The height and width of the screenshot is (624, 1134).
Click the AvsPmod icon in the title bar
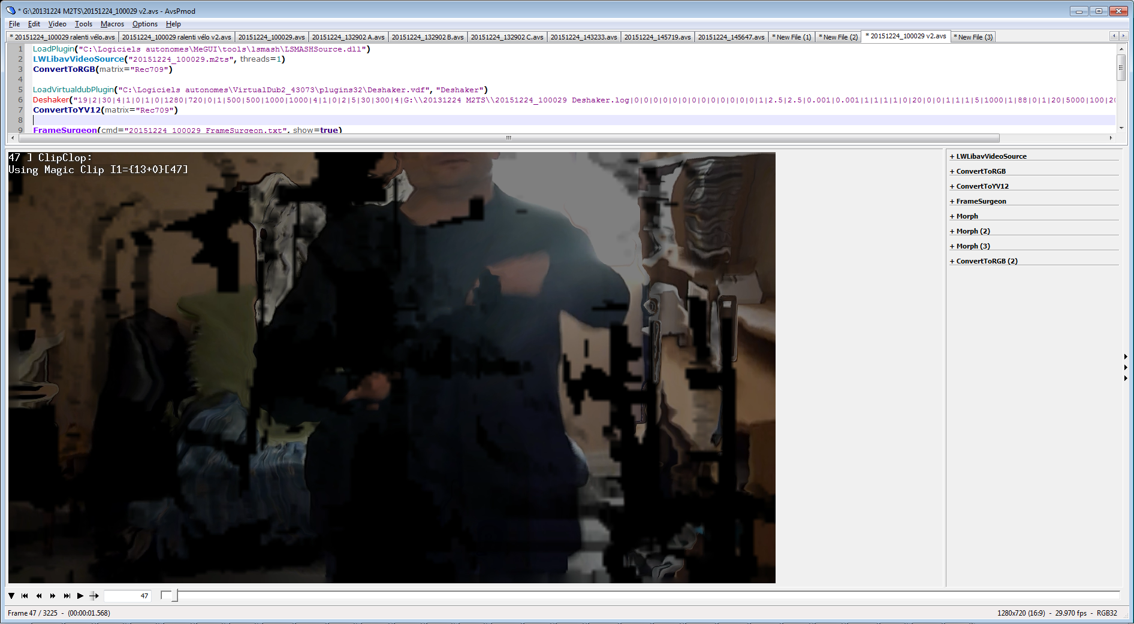pyautogui.click(x=11, y=11)
